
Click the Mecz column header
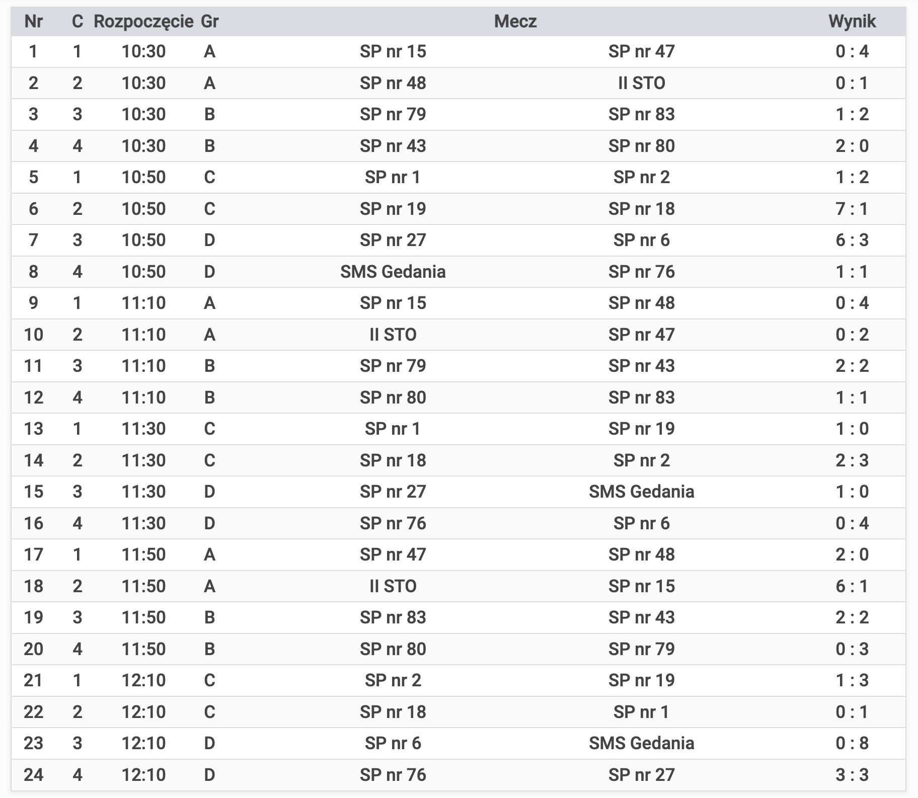click(515, 22)
